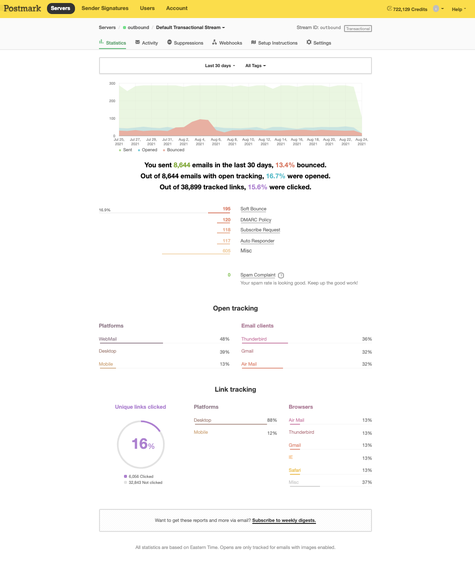Click the Webhooks icon
Viewport: 475px width, 568px height.
point(214,43)
